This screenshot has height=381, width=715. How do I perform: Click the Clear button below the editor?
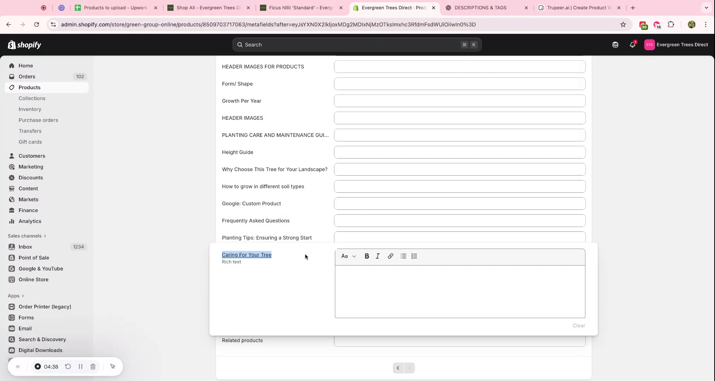pos(579,326)
